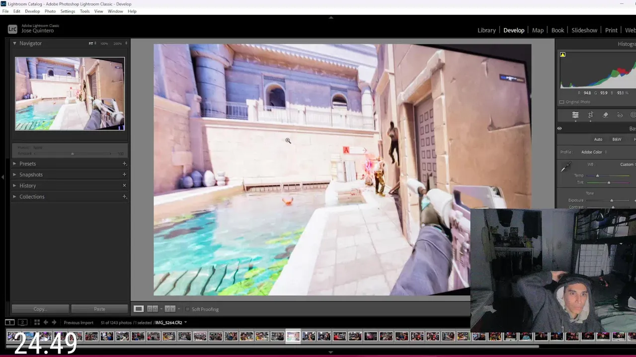Toggle Basic panel eye visibility switch
Viewport: 636px width, 357px height.
[x=559, y=128]
